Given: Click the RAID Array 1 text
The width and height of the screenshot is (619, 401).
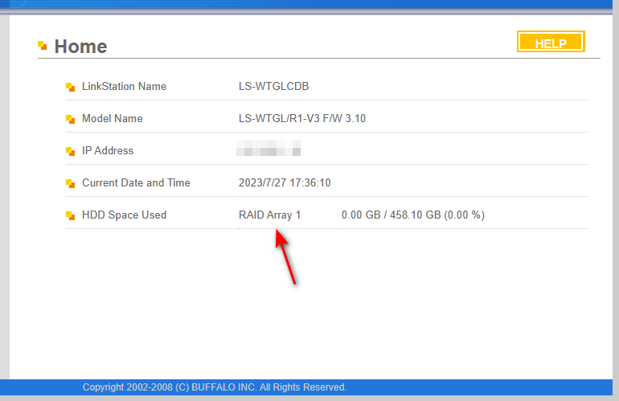Looking at the screenshot, I should [x=269, y=215].
